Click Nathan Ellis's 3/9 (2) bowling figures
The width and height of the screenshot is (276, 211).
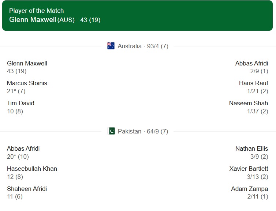[259, 157]
